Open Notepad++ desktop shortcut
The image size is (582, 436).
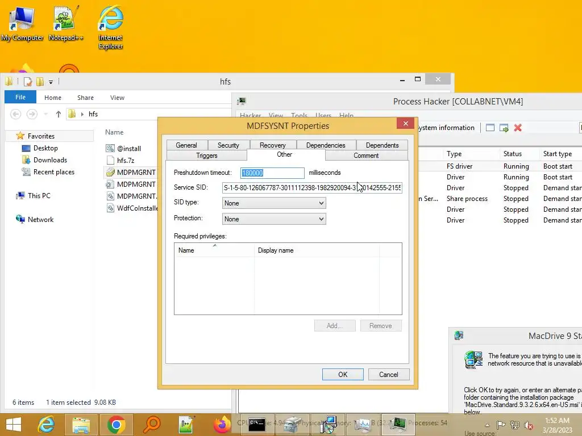coord(66,23)
